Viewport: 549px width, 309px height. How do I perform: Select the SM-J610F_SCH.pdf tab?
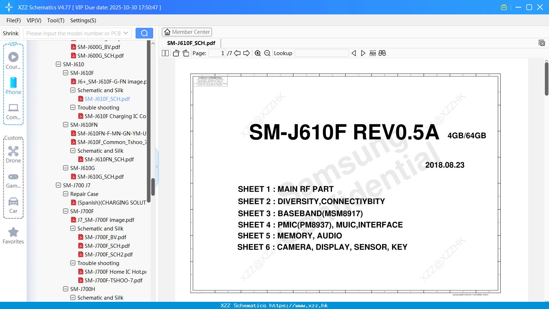click(x=191, y=43)
